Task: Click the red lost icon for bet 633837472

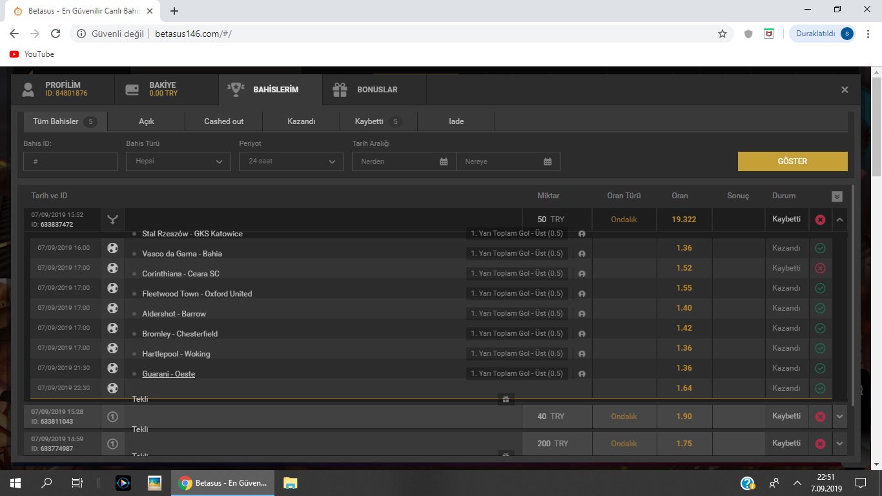Action: click(x=820, y=220)
